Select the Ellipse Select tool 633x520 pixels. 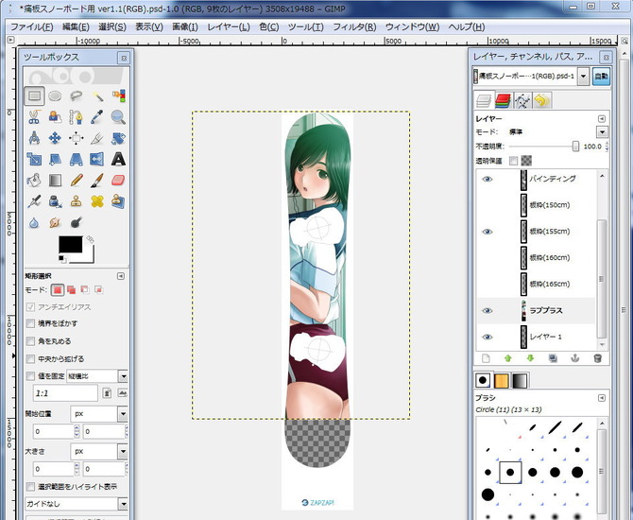[56, 96]
